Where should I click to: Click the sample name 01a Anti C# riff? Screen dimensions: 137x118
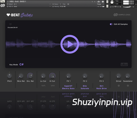click(x=13, y=27)
